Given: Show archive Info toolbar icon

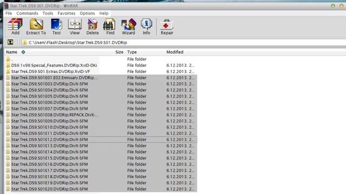Looking at the screenshot, I should point(147,27).
